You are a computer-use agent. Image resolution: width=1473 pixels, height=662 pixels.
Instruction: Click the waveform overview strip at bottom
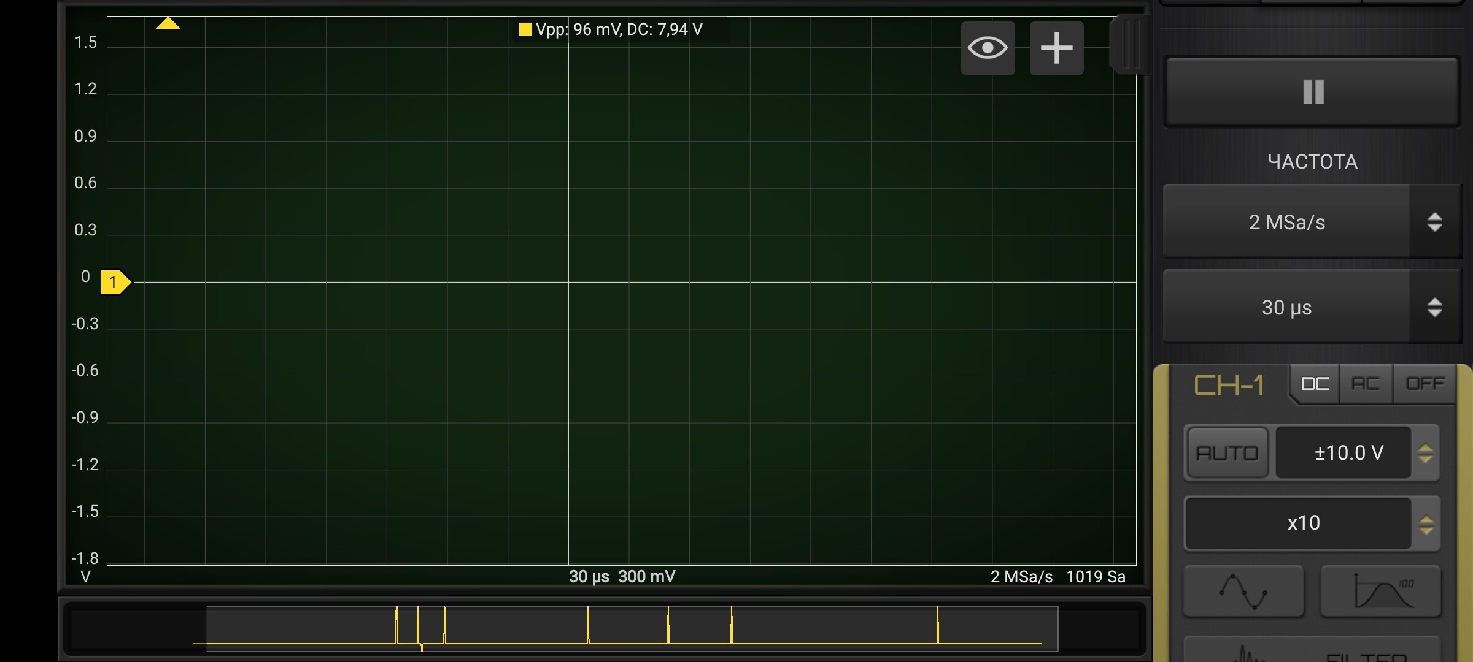(x=632, y=628)
